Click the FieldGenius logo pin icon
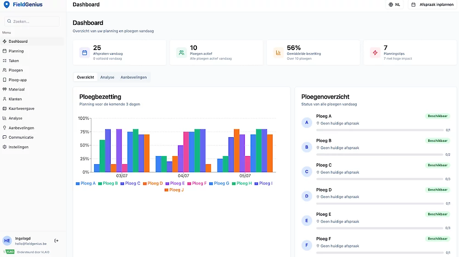This screenshot has width=459, height=257. 6,5
